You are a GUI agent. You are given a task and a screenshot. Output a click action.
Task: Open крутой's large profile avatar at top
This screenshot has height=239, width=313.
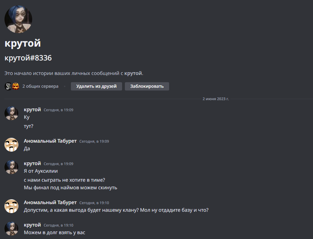[x=18, y=19]
